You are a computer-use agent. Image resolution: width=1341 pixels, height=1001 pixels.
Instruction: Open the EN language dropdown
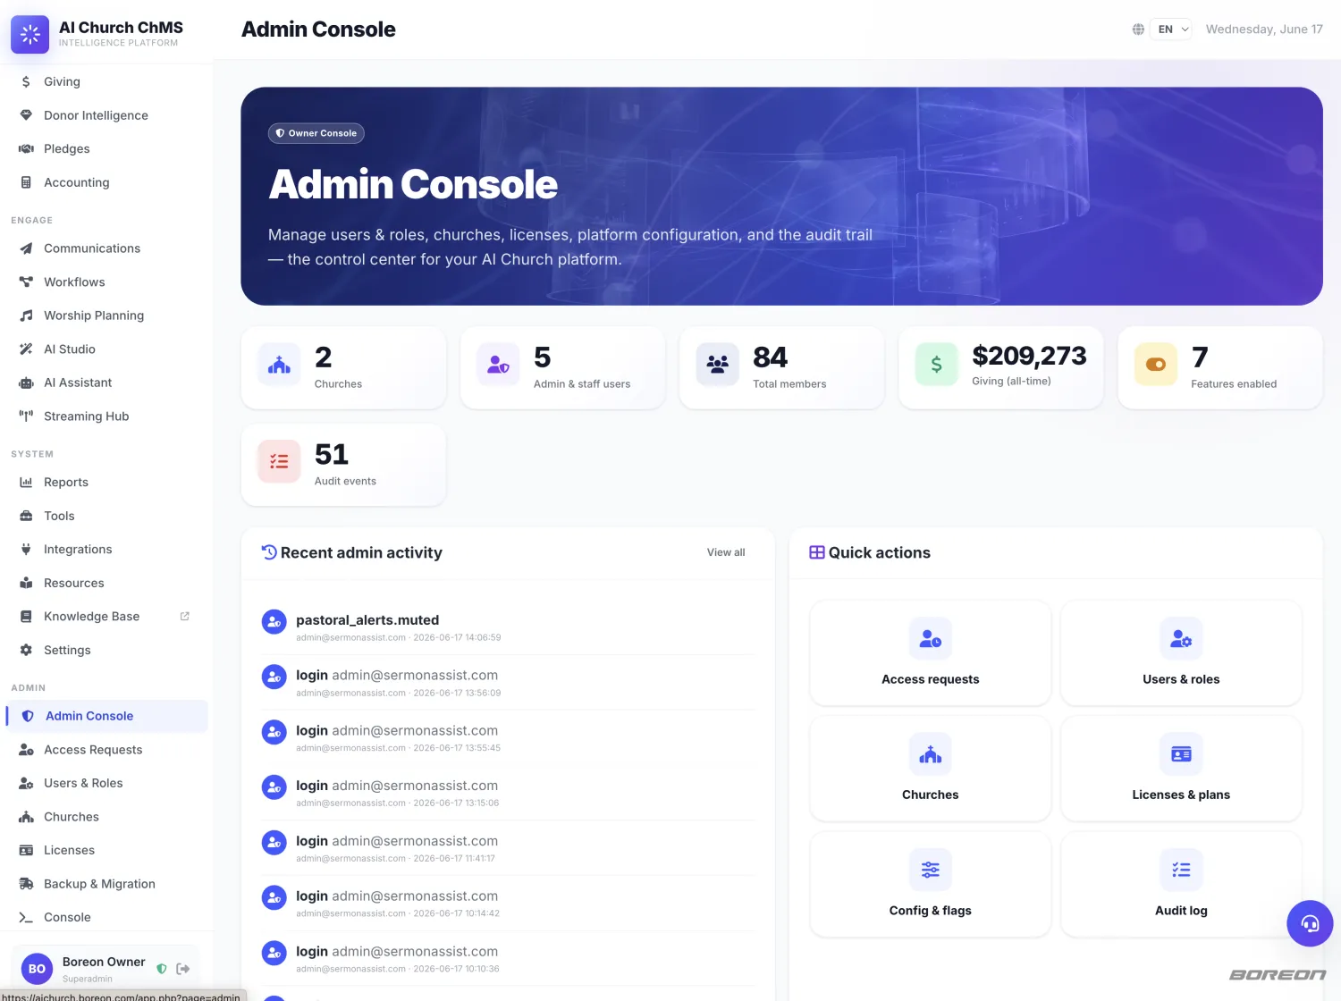coord(1170,29)
